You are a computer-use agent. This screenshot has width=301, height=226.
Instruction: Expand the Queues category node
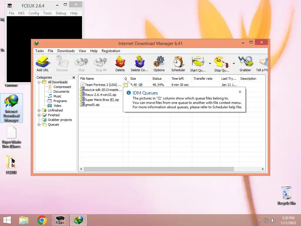coord(39,124)
